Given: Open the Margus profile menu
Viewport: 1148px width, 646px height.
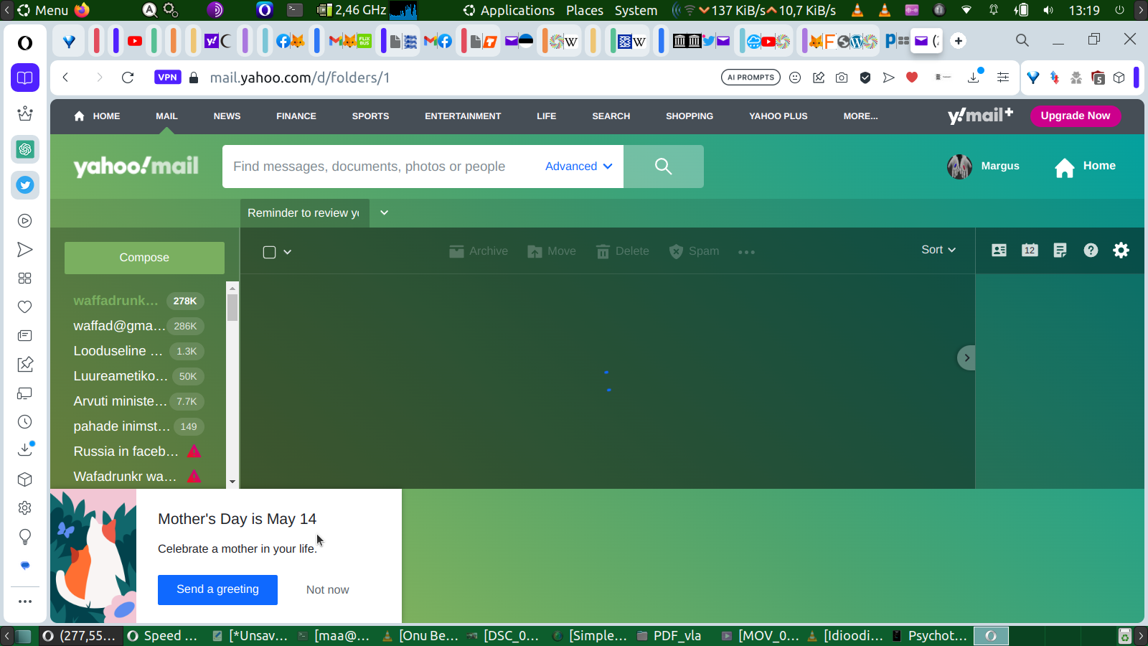Looking at the screenshot, I should tap(983, 167).
